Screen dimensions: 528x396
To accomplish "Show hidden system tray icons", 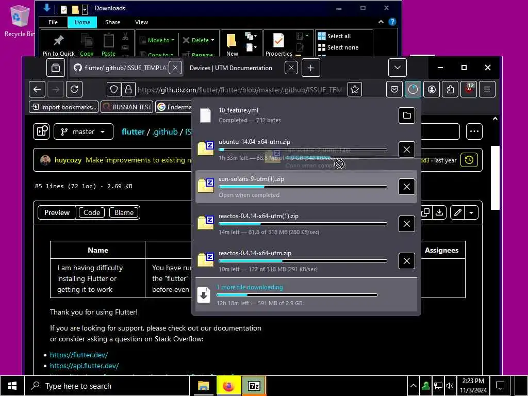I will [414, 386].
